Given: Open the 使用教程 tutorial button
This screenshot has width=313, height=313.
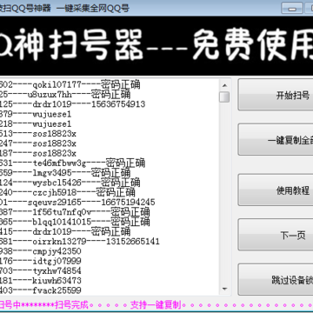Looking at the screenshot, I should (276, 190).
